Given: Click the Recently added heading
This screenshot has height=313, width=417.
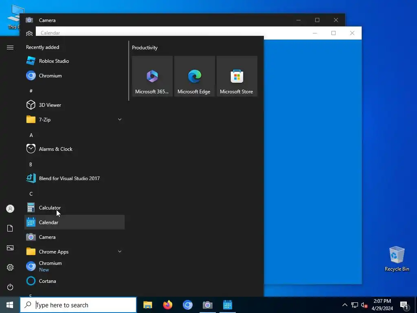Looking at the screenshot, I should [x=42, y=47].
